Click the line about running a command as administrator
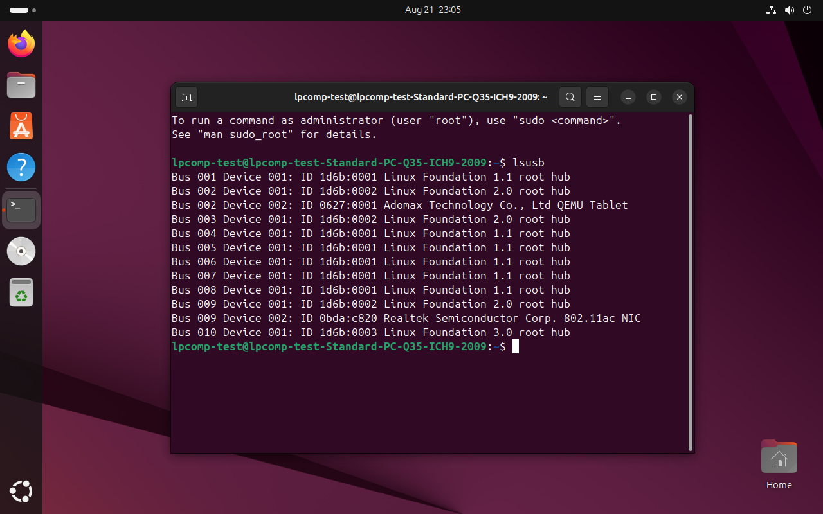This screenshot has width=823, height=514. [397, 120]
